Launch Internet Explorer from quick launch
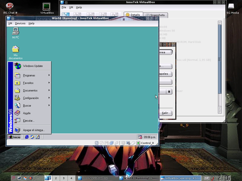This screenshot has width=242, height=181. pyautogui.click(x=27, y=137)
